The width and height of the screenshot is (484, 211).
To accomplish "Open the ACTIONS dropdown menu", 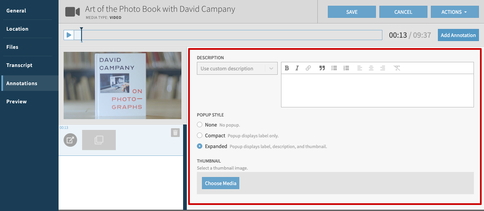I will [455, 11].
